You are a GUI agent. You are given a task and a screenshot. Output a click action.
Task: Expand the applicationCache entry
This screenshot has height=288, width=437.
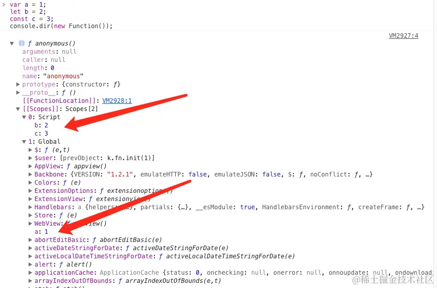click(x=30, y=272)
